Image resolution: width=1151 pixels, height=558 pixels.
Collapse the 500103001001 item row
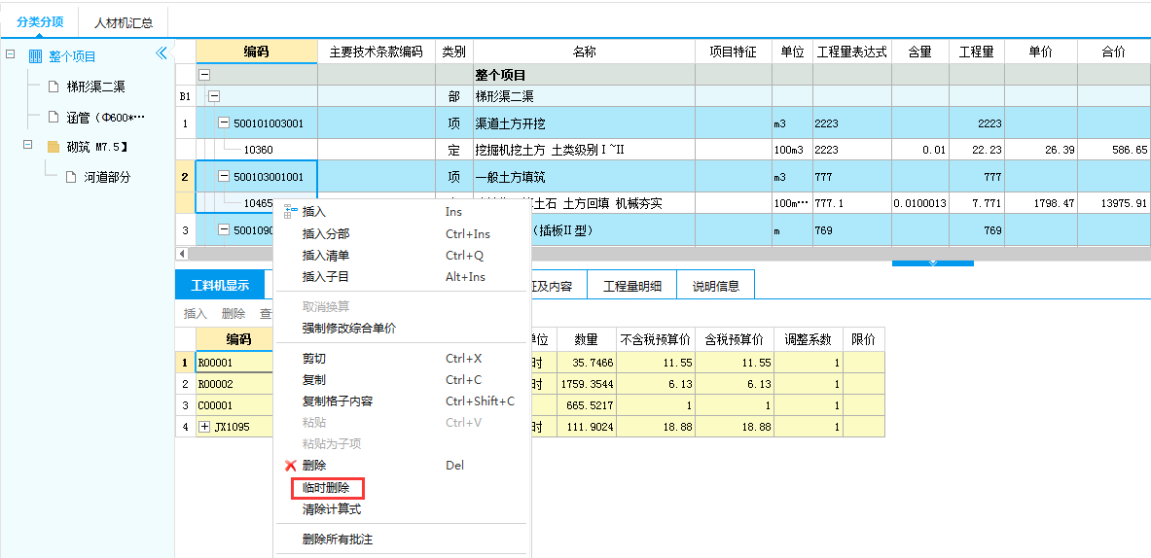224,177
